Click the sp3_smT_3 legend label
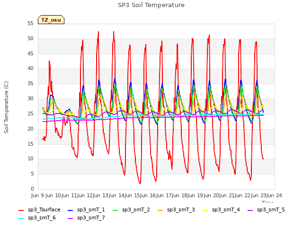Image resolution: width=303 pixels, height=227 pixels. [x=181, y=210]
